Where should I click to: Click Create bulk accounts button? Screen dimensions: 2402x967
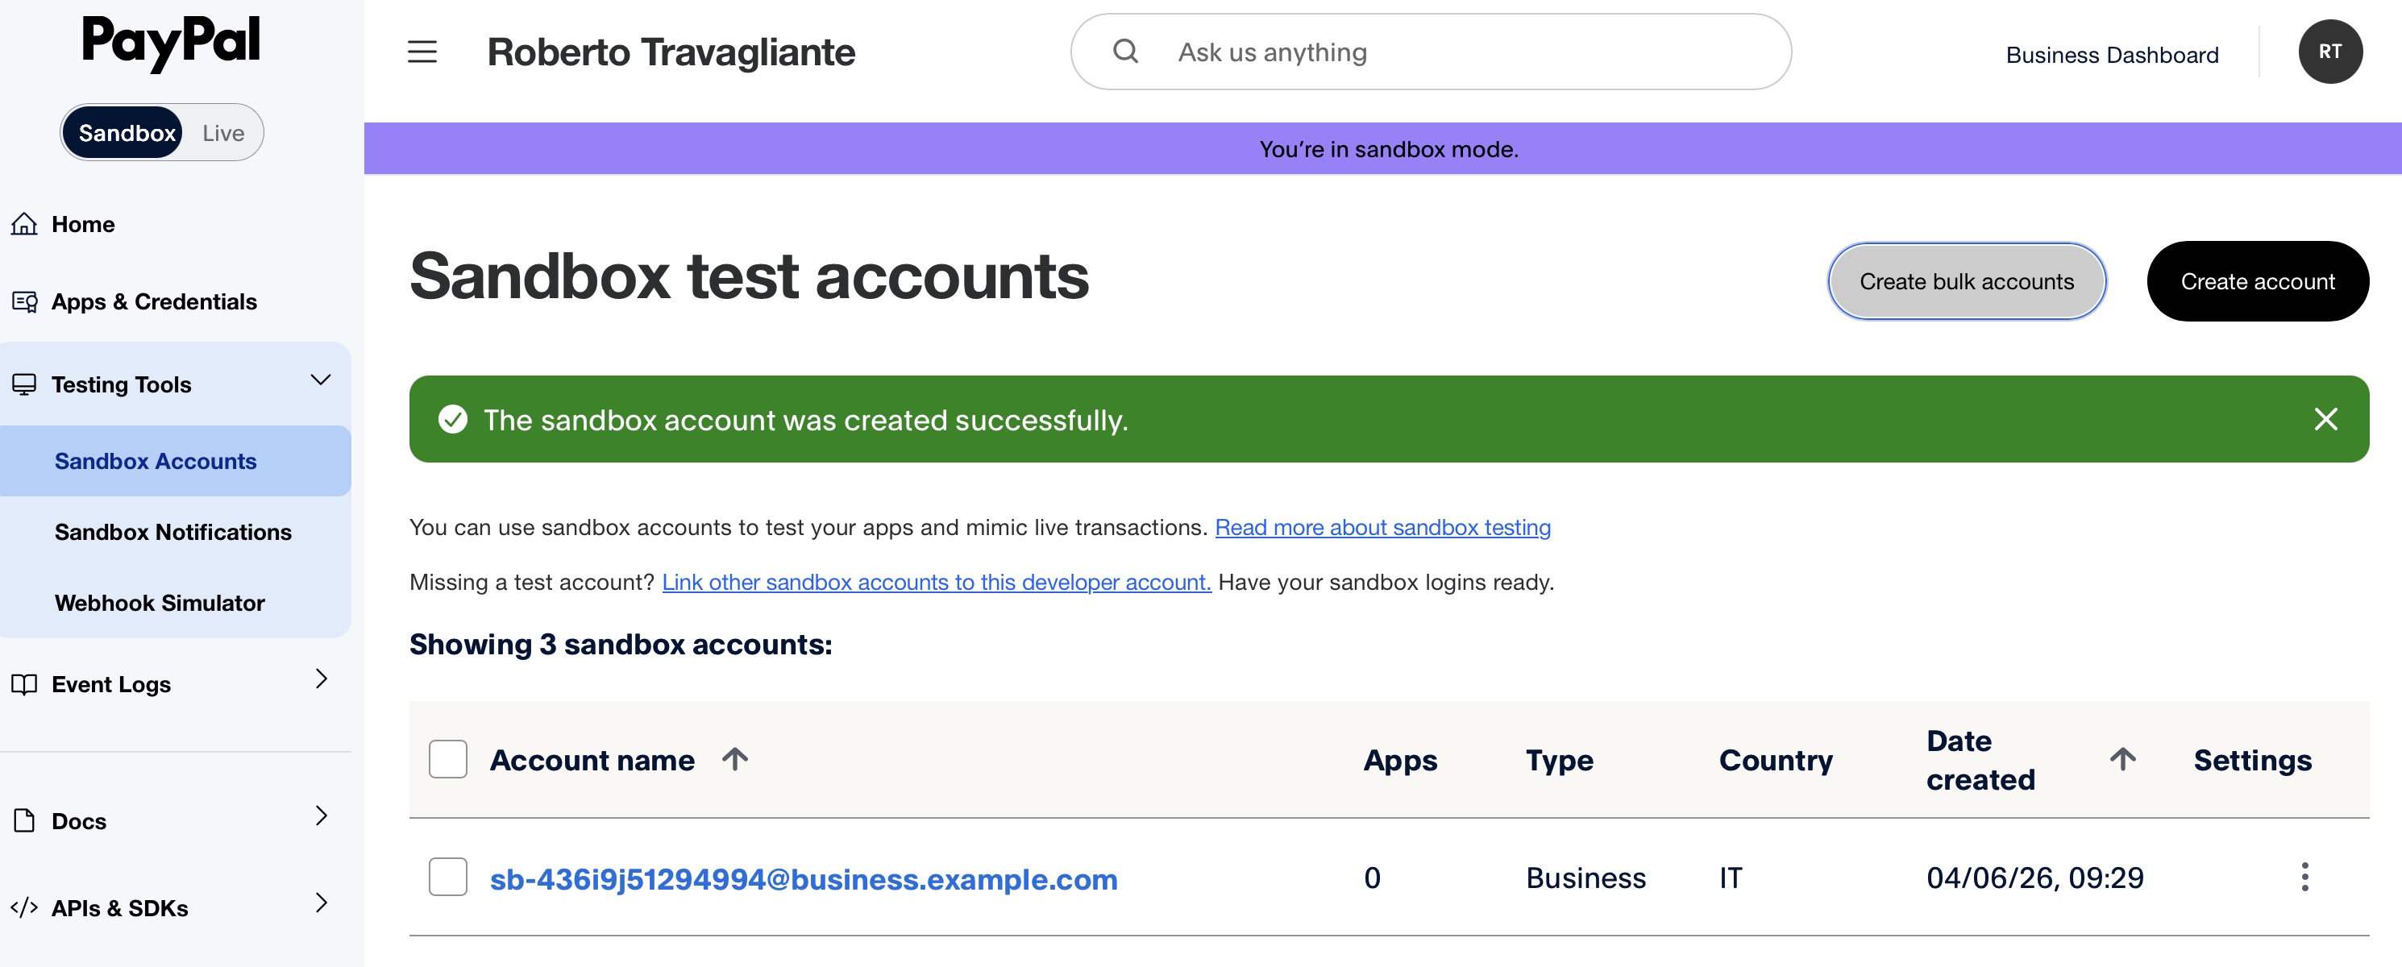pos(1967,281)
